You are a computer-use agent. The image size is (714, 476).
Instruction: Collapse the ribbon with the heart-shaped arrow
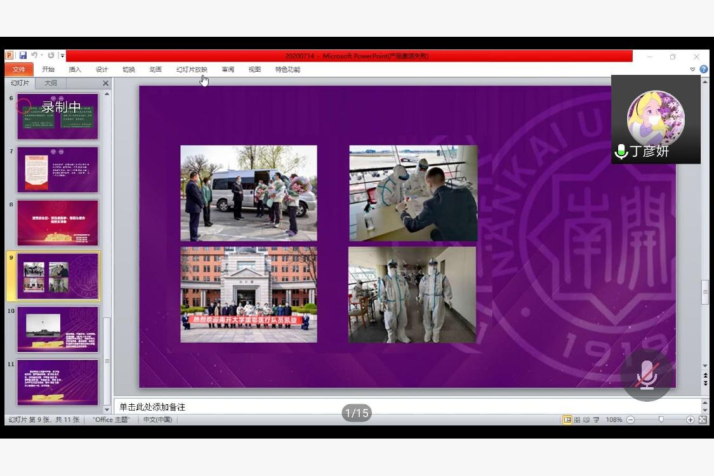tap(692, 69)
